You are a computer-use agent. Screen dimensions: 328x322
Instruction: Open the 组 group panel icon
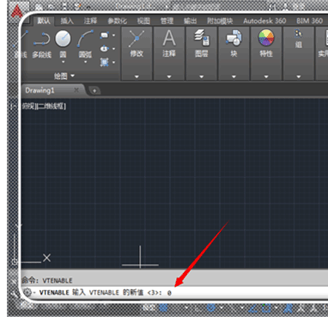click(298, 39)
